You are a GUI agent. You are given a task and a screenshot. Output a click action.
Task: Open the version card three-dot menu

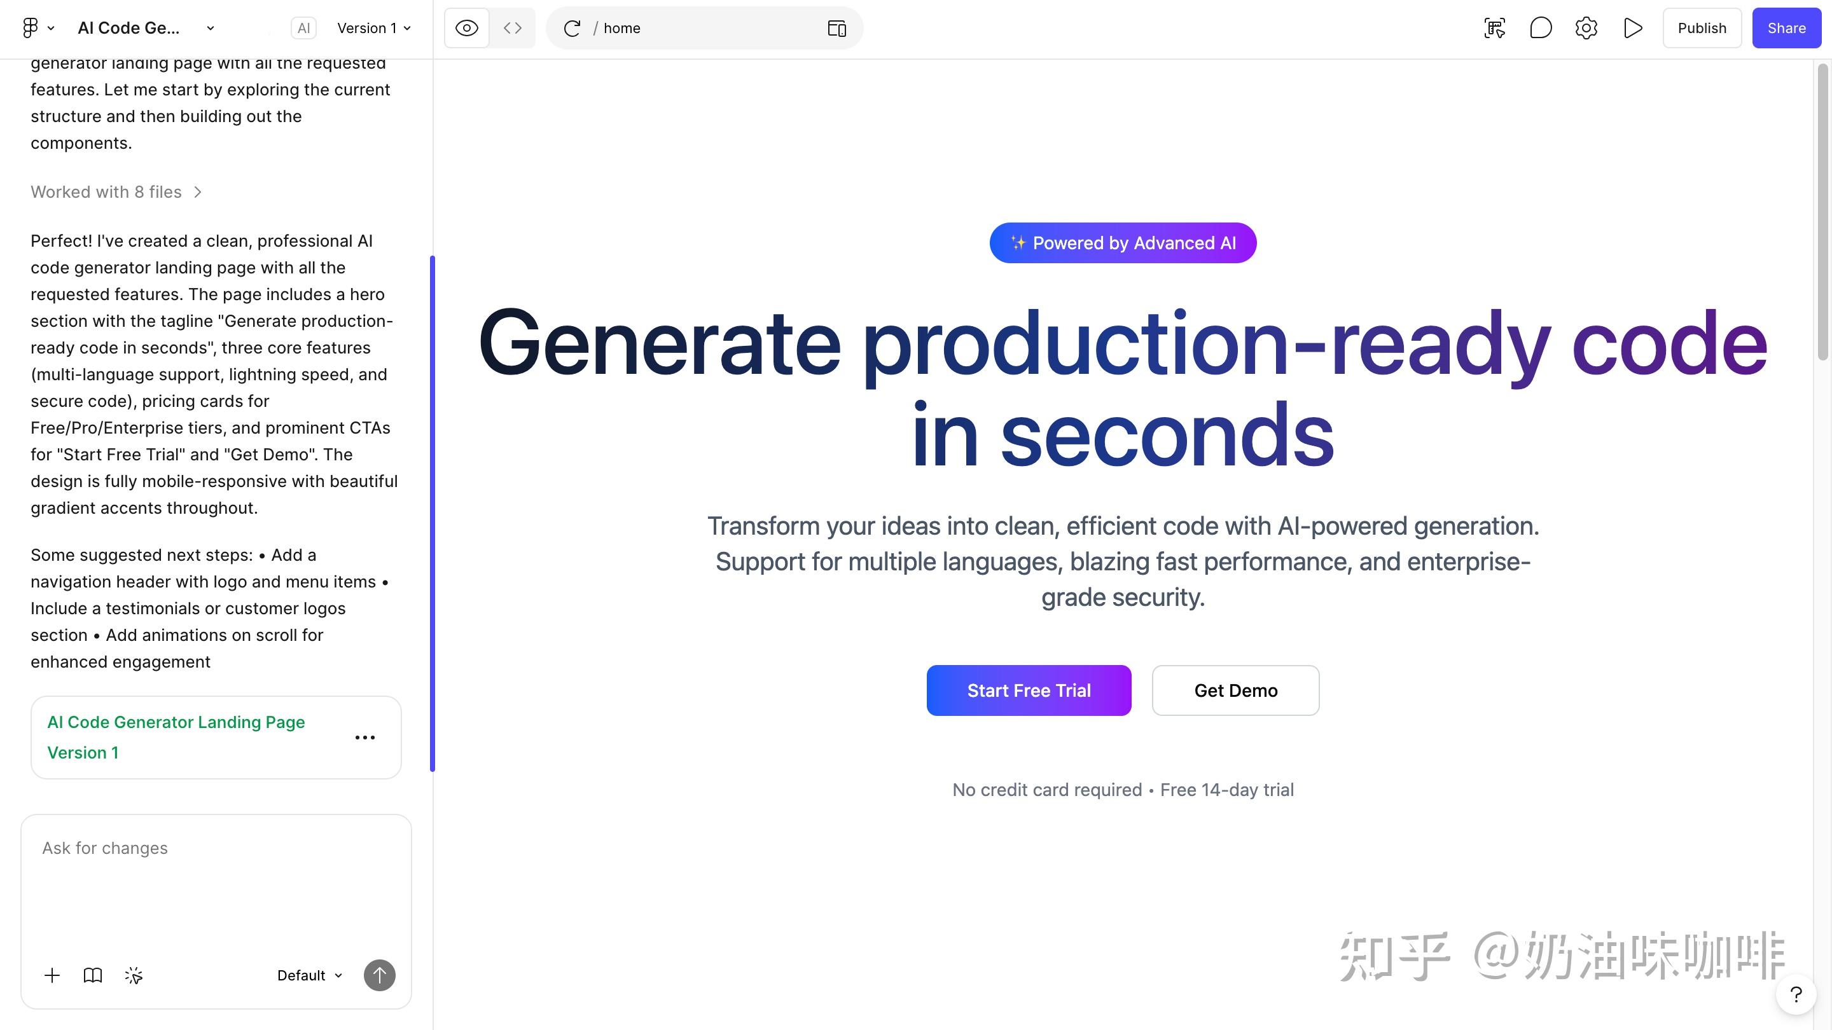[365, 738]
